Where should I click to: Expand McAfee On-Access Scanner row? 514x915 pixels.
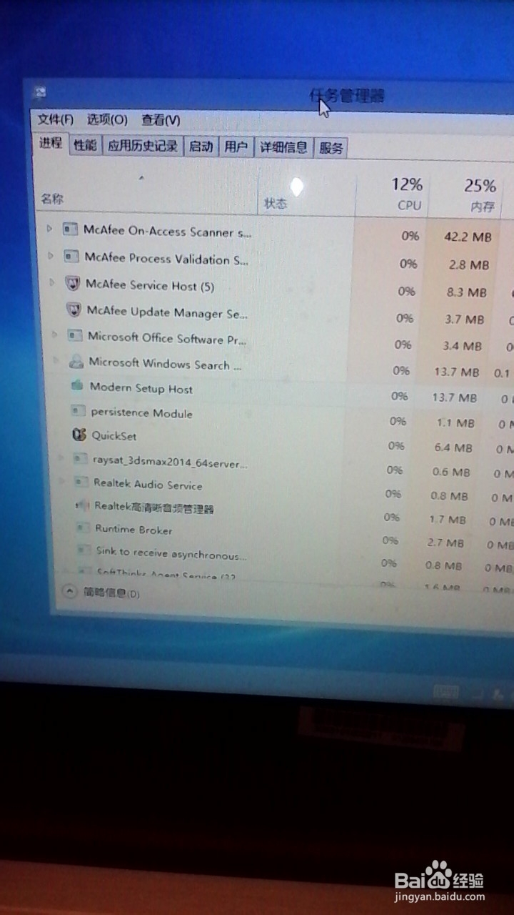coord(50,229)
